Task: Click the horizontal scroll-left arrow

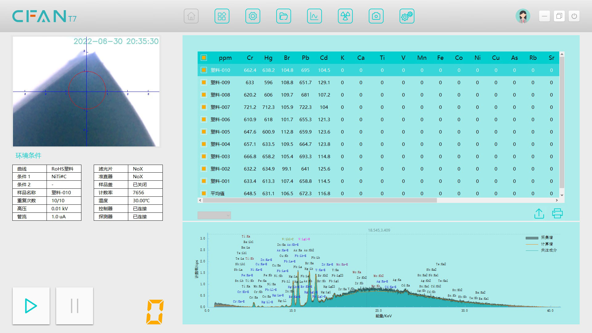Action: click(x=200, y=200)
